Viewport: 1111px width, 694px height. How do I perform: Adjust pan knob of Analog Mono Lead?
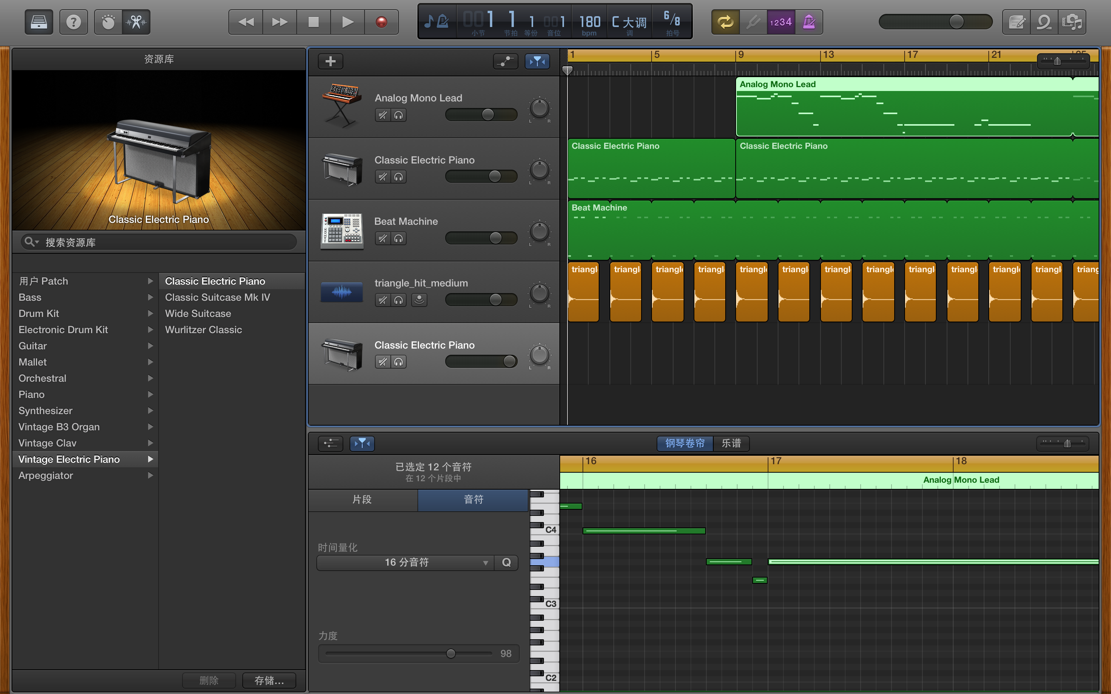pyautogui.click(x=539, y=109)
